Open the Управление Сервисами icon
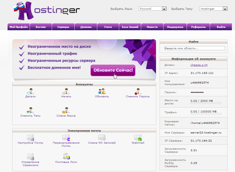The height and width of the screenshot is (172, 235). click(31, 157)
